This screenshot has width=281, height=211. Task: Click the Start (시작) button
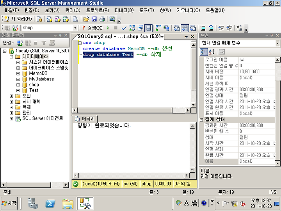(x=9, y=204)
